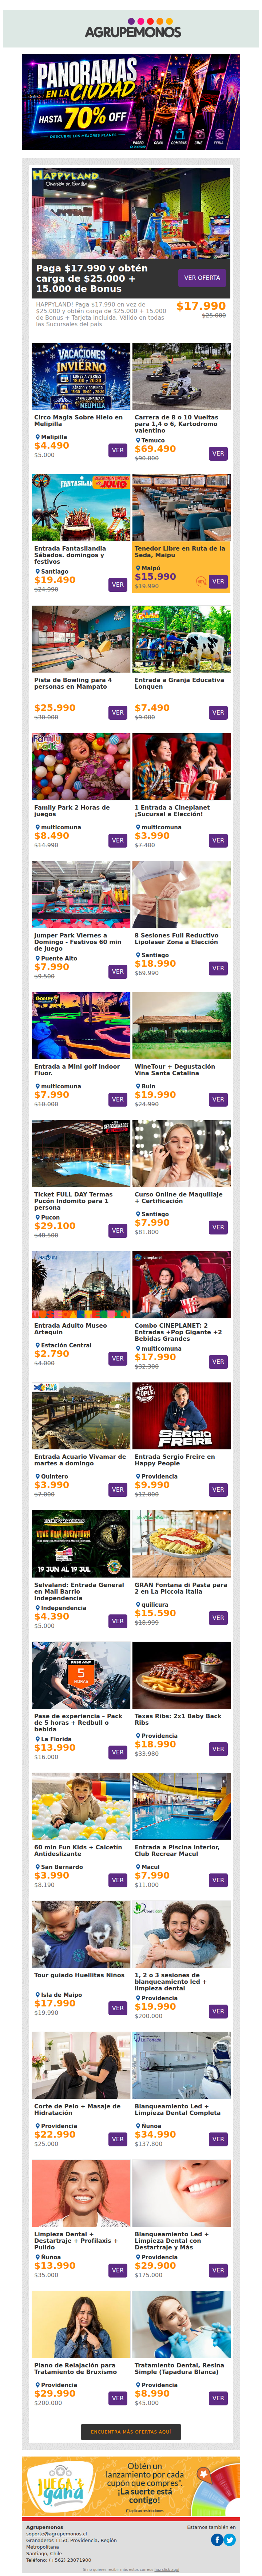Open the Twitter icon in the footer

[x=230, y=2539]
